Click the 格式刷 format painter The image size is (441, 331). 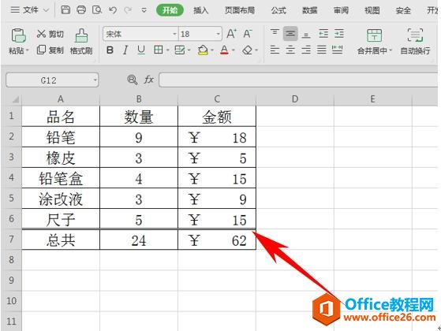point(81,41)
